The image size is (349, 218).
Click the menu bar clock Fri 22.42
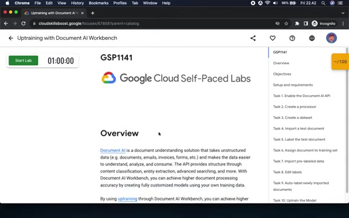coord(308,3)
